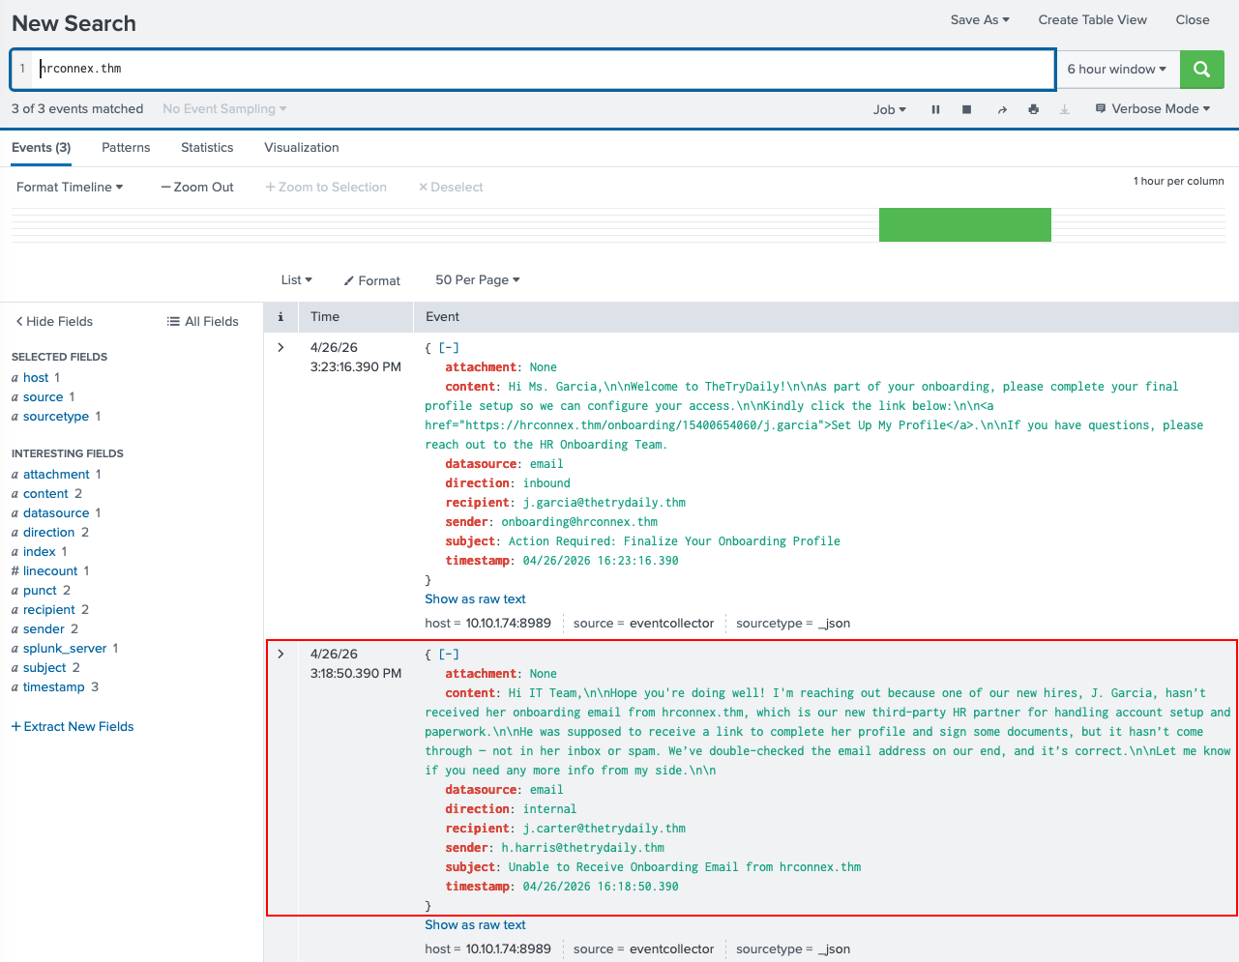Print the search results
The height and width of the screenshot is (962, 1239).
pos(1033,109)
